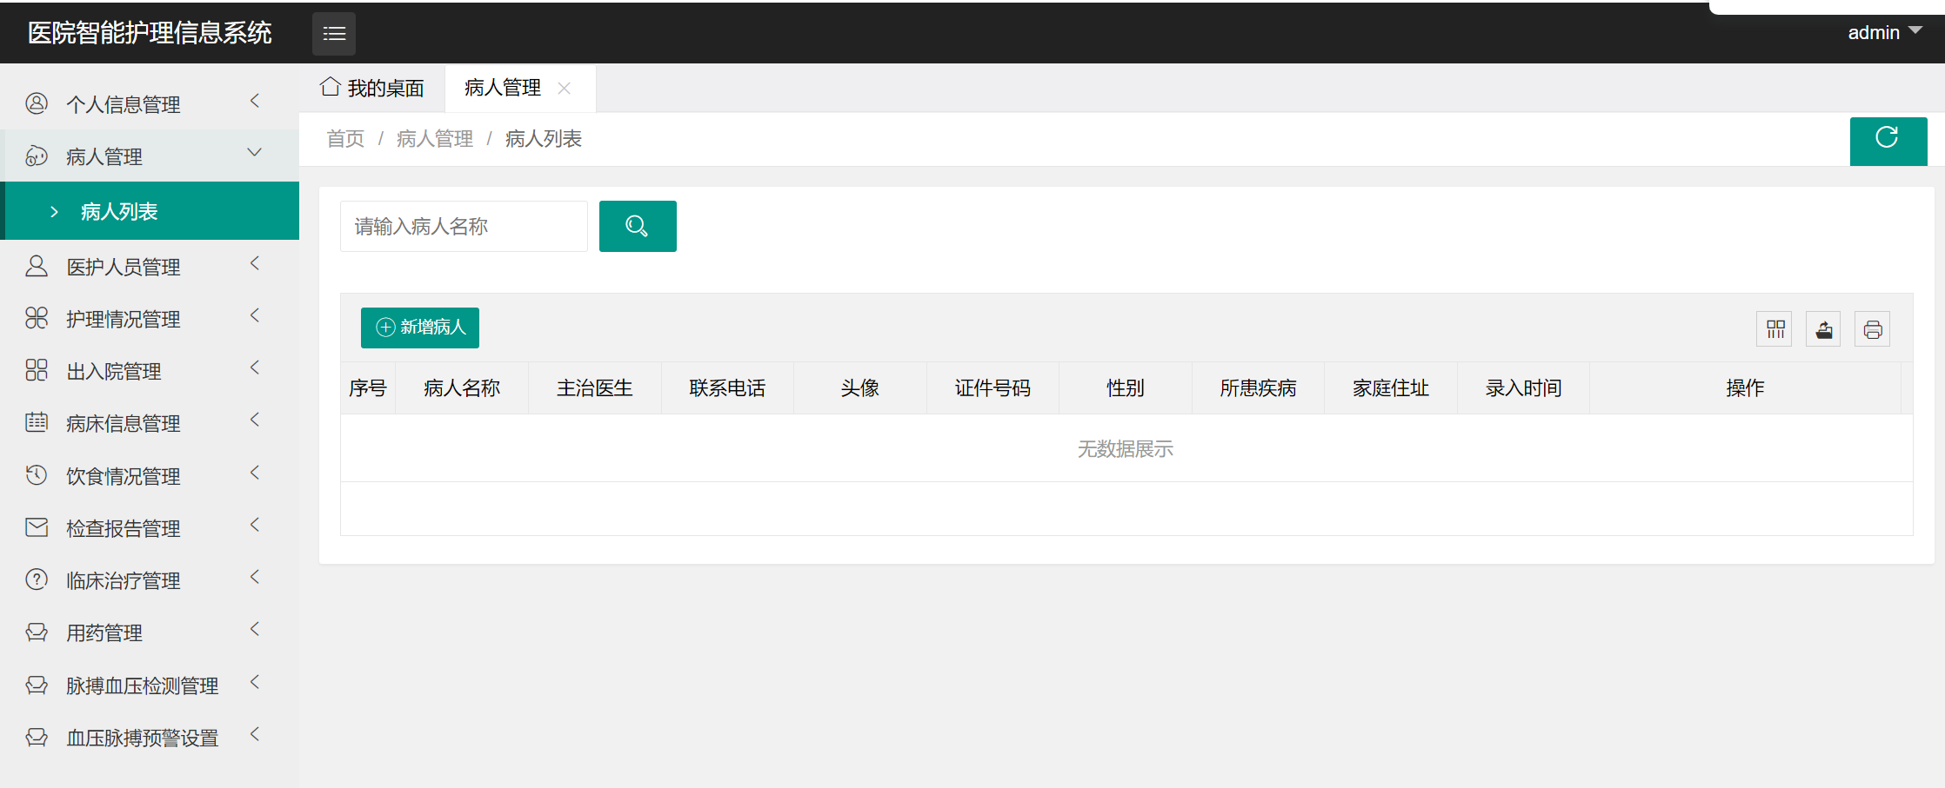1945x788 pixels.
Task: Expand 检查报告管理 via its chevron
Action: pyautogui.click(x=255, y=525)
